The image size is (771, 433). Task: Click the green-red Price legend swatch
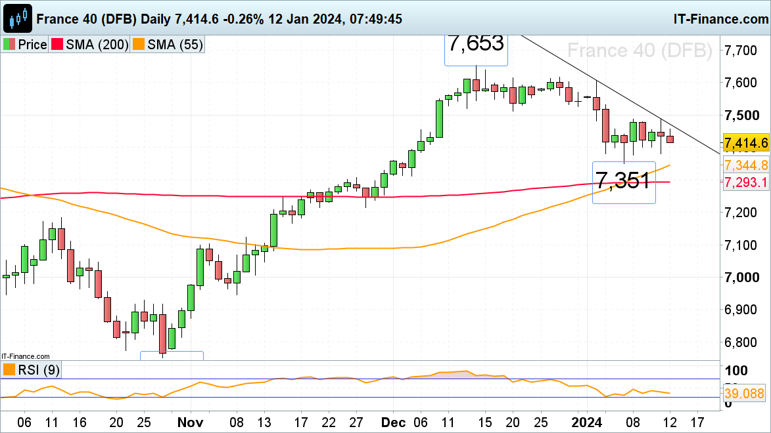coord(9,45)
